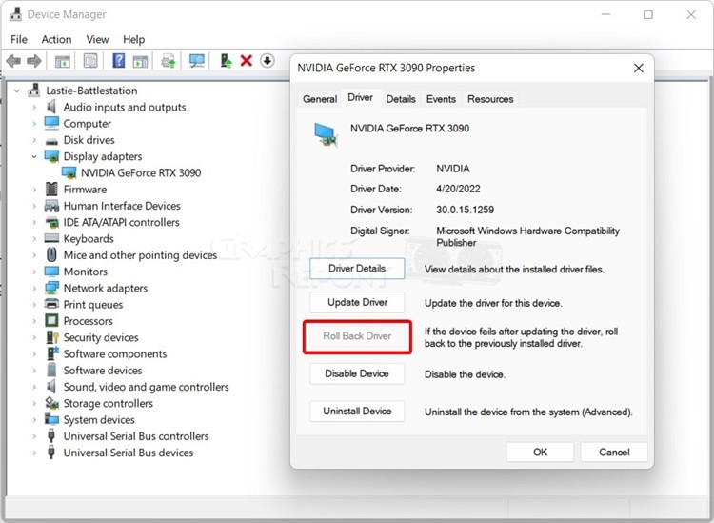Click the Properties sheet toolbar icon
The height and width of the screenshot is (523, 714).
90,61
